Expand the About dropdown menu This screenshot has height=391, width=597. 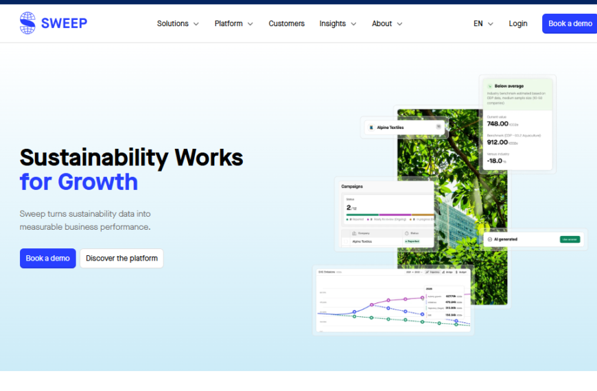[x=387, y=23]
